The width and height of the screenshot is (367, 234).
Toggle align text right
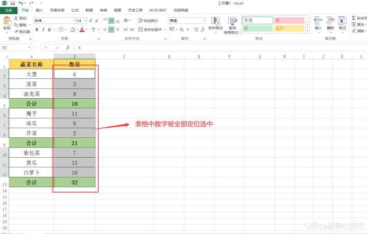118,30
